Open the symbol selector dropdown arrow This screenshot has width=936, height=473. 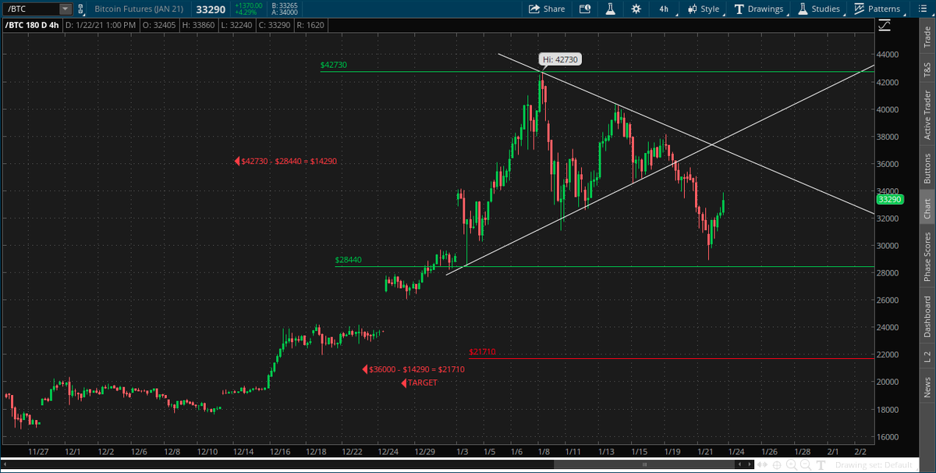point(66,9)
